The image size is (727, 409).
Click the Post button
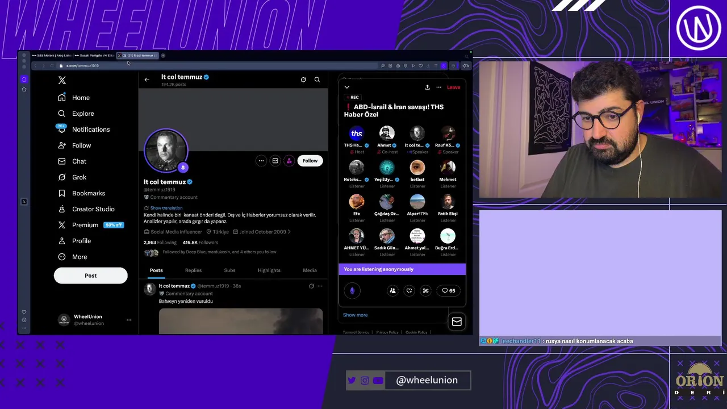coord(91,276)
